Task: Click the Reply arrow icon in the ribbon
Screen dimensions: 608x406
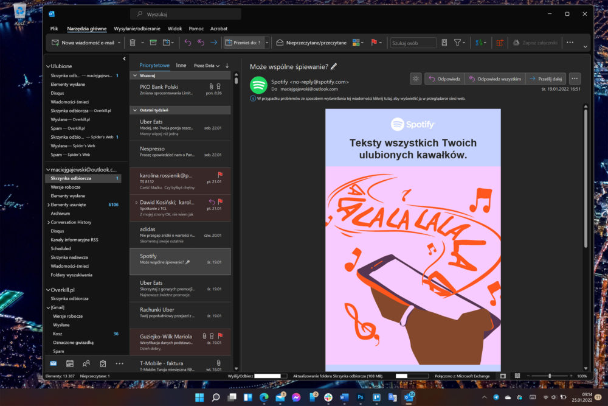Action: [x=188, y=43]
